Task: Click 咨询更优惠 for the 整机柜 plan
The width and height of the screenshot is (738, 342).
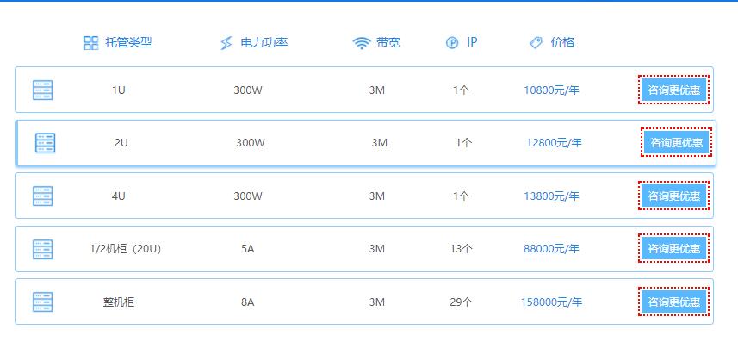Action: [673, 302]
